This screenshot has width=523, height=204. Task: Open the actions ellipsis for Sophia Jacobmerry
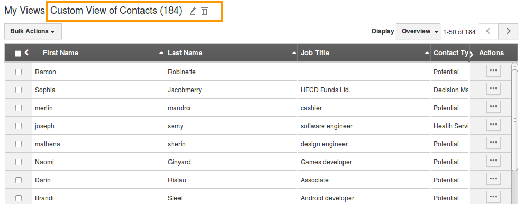click(494, 89)
